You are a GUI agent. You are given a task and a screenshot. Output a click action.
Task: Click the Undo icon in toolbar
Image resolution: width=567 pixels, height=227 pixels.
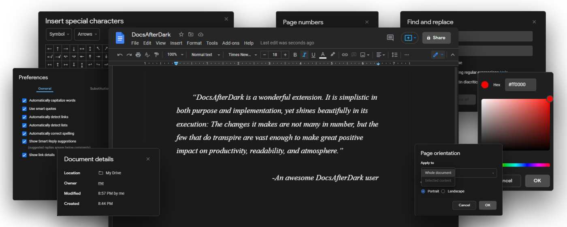[120, 55]
